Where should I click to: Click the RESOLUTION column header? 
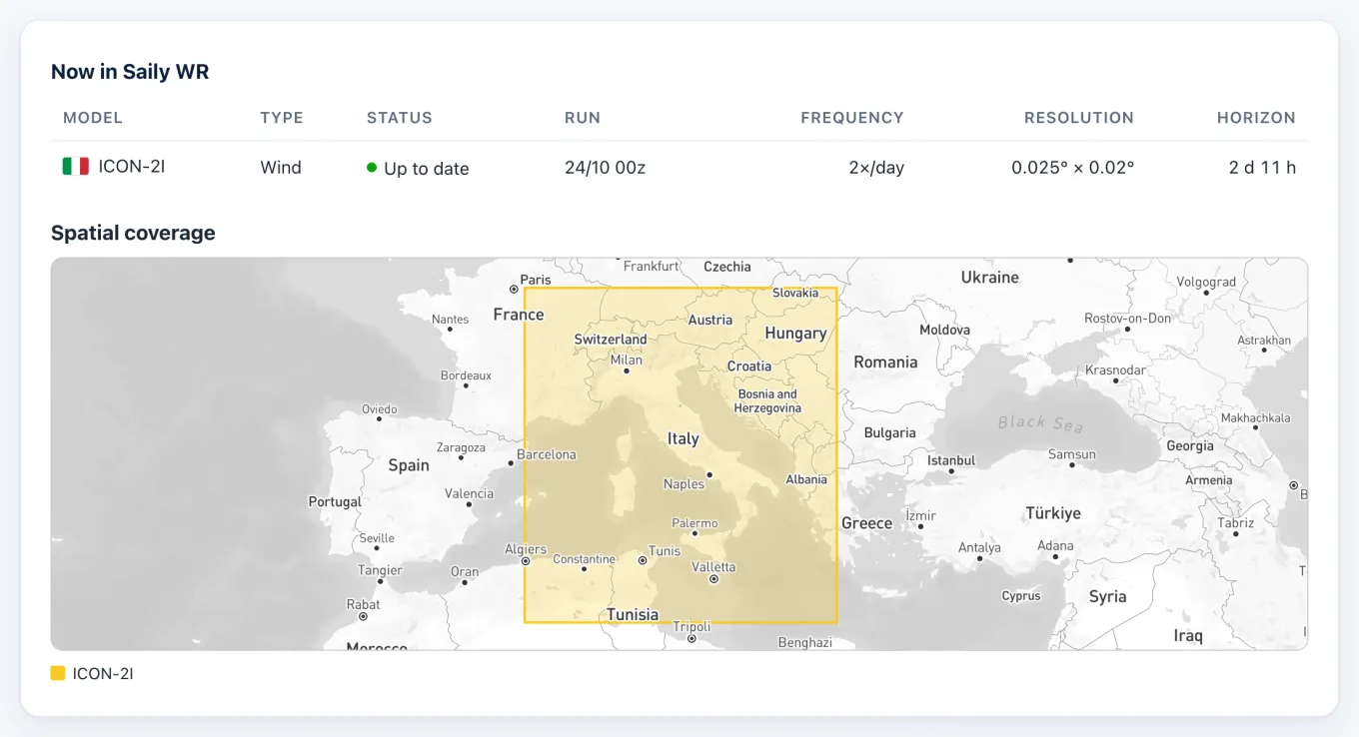pos(1079,118)
